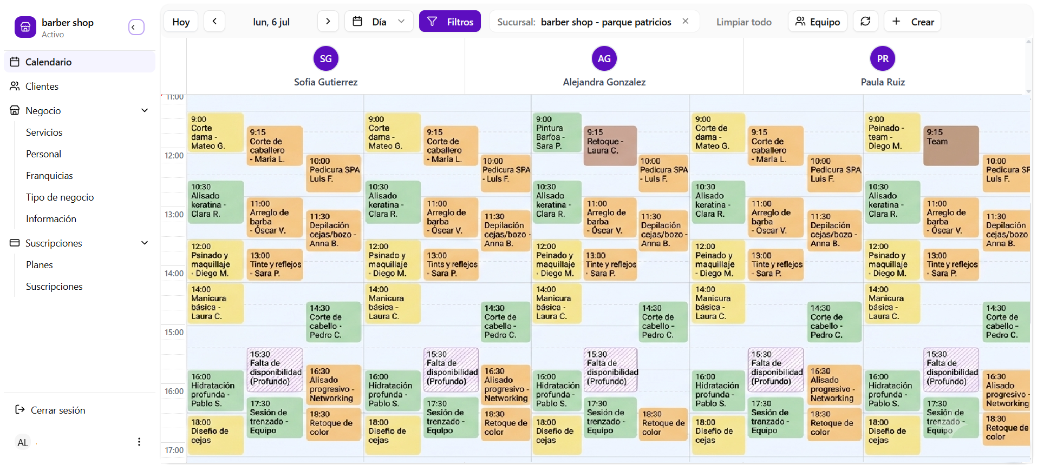1037x465 pixels.
Task: Open Calendario in the sidebar
Action: point(80,62)
